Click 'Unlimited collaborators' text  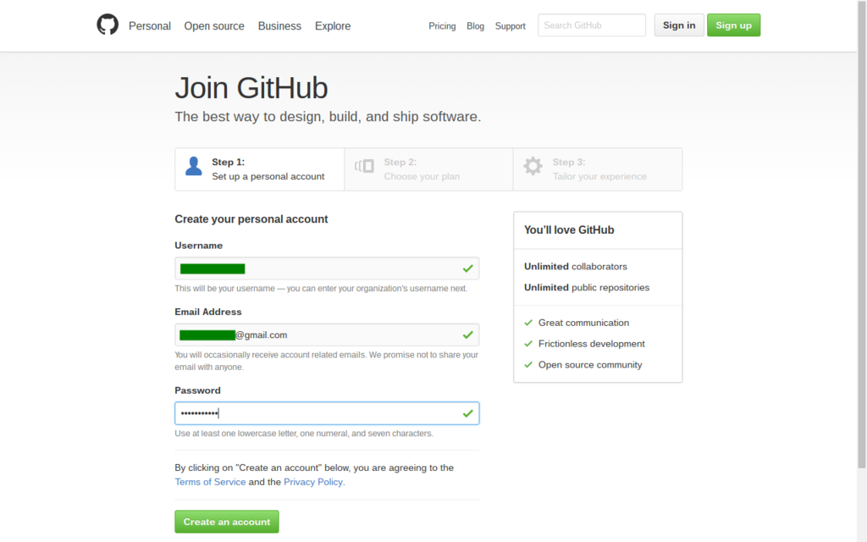[576, 267]
